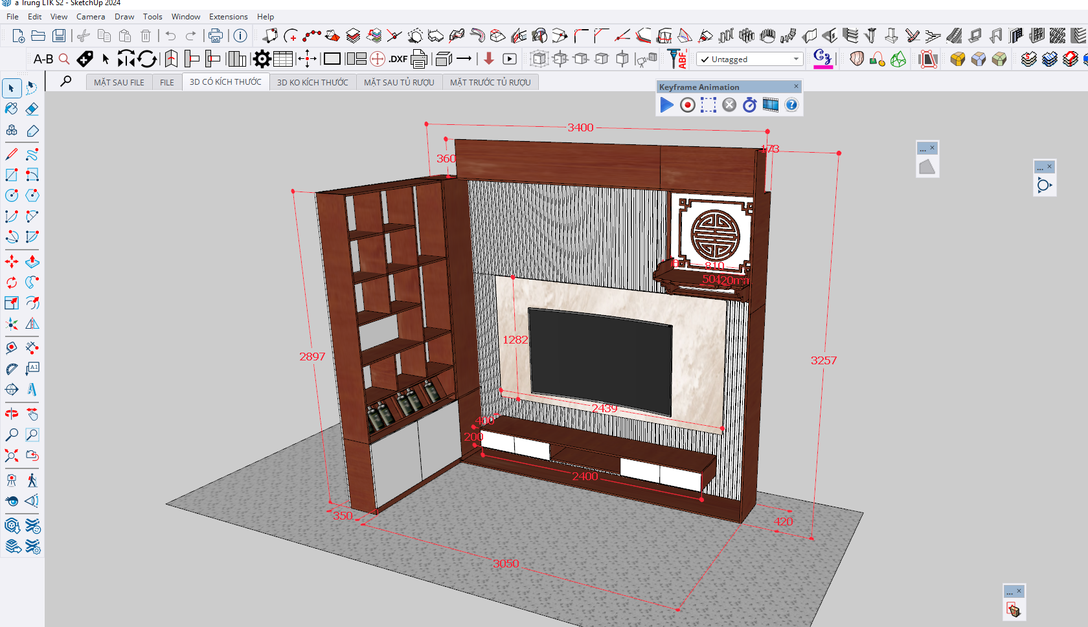This screenshot has height=627, width=1088.
Task: Activate the Rotate tool
Action: click(12, 283)
